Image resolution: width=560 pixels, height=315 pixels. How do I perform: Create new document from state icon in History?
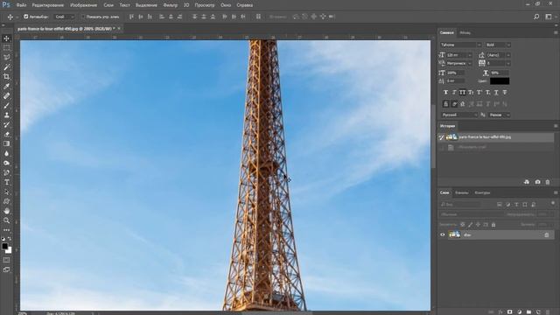pos(527,182)
